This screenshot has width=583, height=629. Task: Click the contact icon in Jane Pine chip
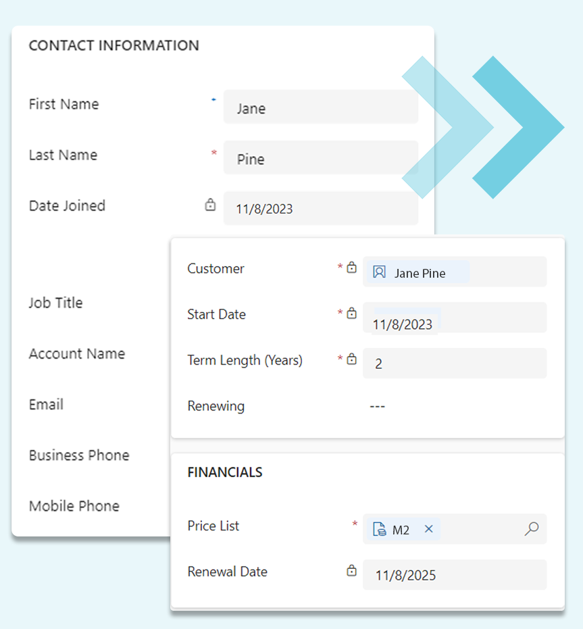point(380,272)
